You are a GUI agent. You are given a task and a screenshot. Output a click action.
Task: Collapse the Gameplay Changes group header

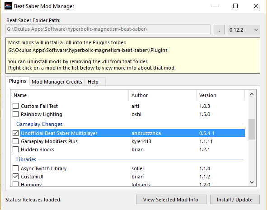[39, 124]
